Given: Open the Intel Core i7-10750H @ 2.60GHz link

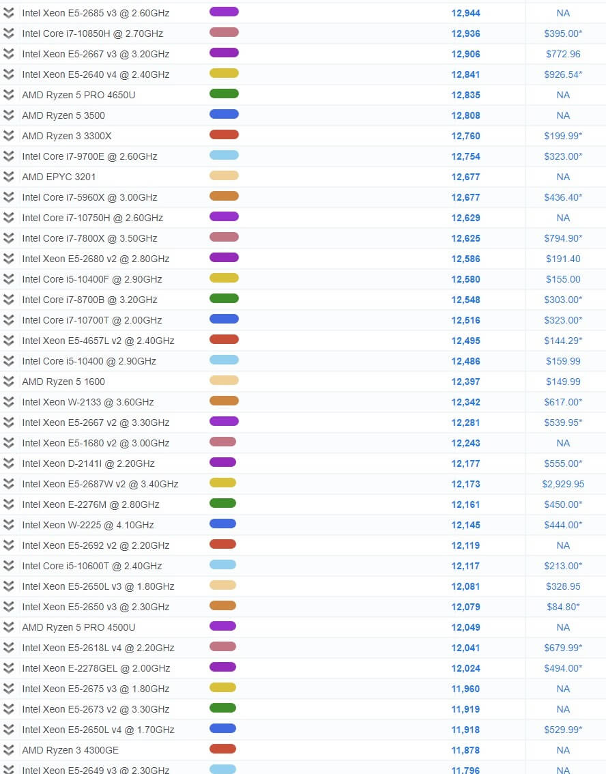Looking at the screenshot, I should [93, 218].
